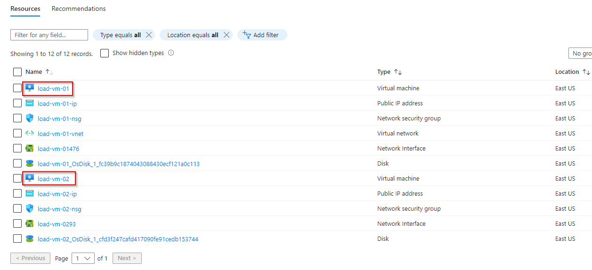Image resolution: width=592 pixels, height=270 pixels.
Task: Open the Location equals all filter
Action: tap(193, 35)
